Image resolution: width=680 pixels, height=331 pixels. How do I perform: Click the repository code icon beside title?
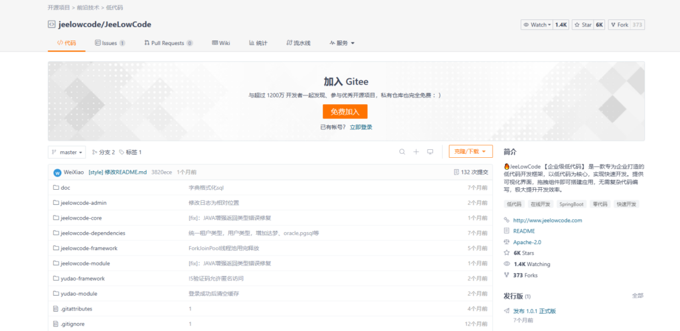click(52, 25)
